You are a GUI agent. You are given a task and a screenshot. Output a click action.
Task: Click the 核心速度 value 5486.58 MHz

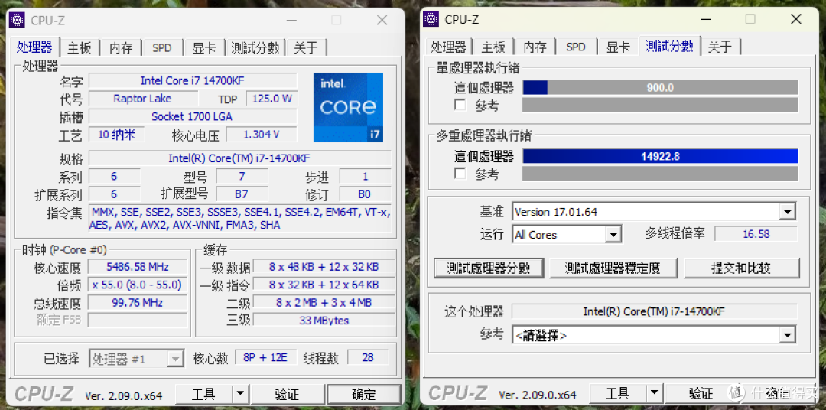click(138, 267)
